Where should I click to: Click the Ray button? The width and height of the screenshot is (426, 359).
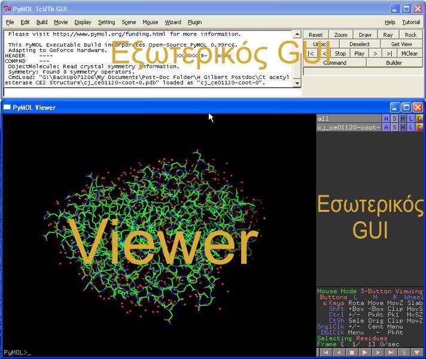point(388,35)
